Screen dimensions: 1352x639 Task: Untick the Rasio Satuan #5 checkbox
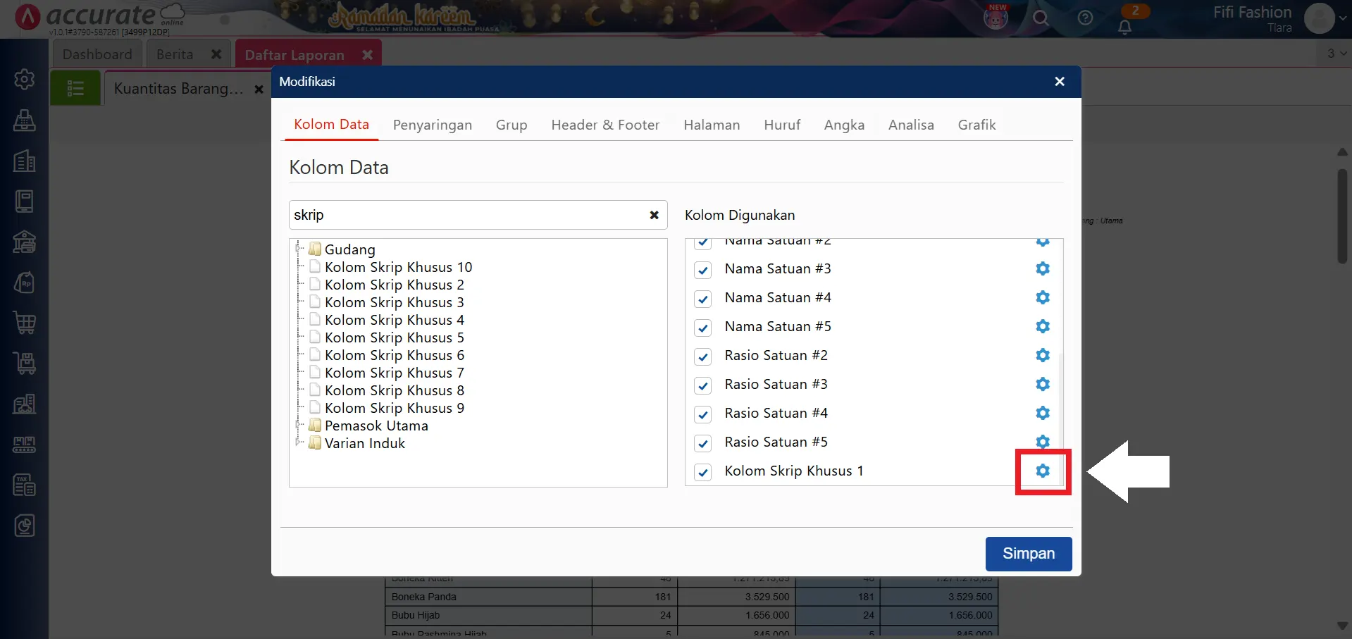[x=702, y=443]
